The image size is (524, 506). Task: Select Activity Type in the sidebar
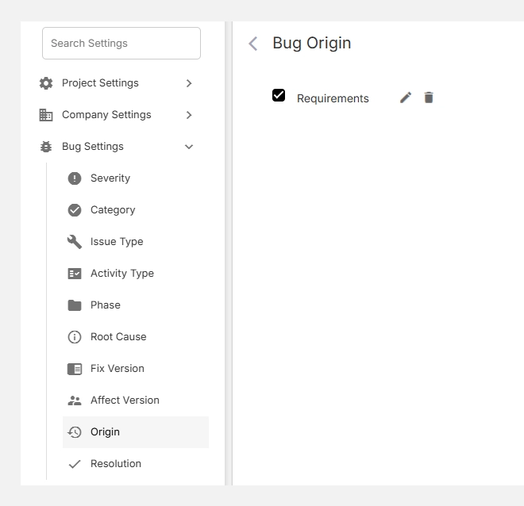[136, 274]
